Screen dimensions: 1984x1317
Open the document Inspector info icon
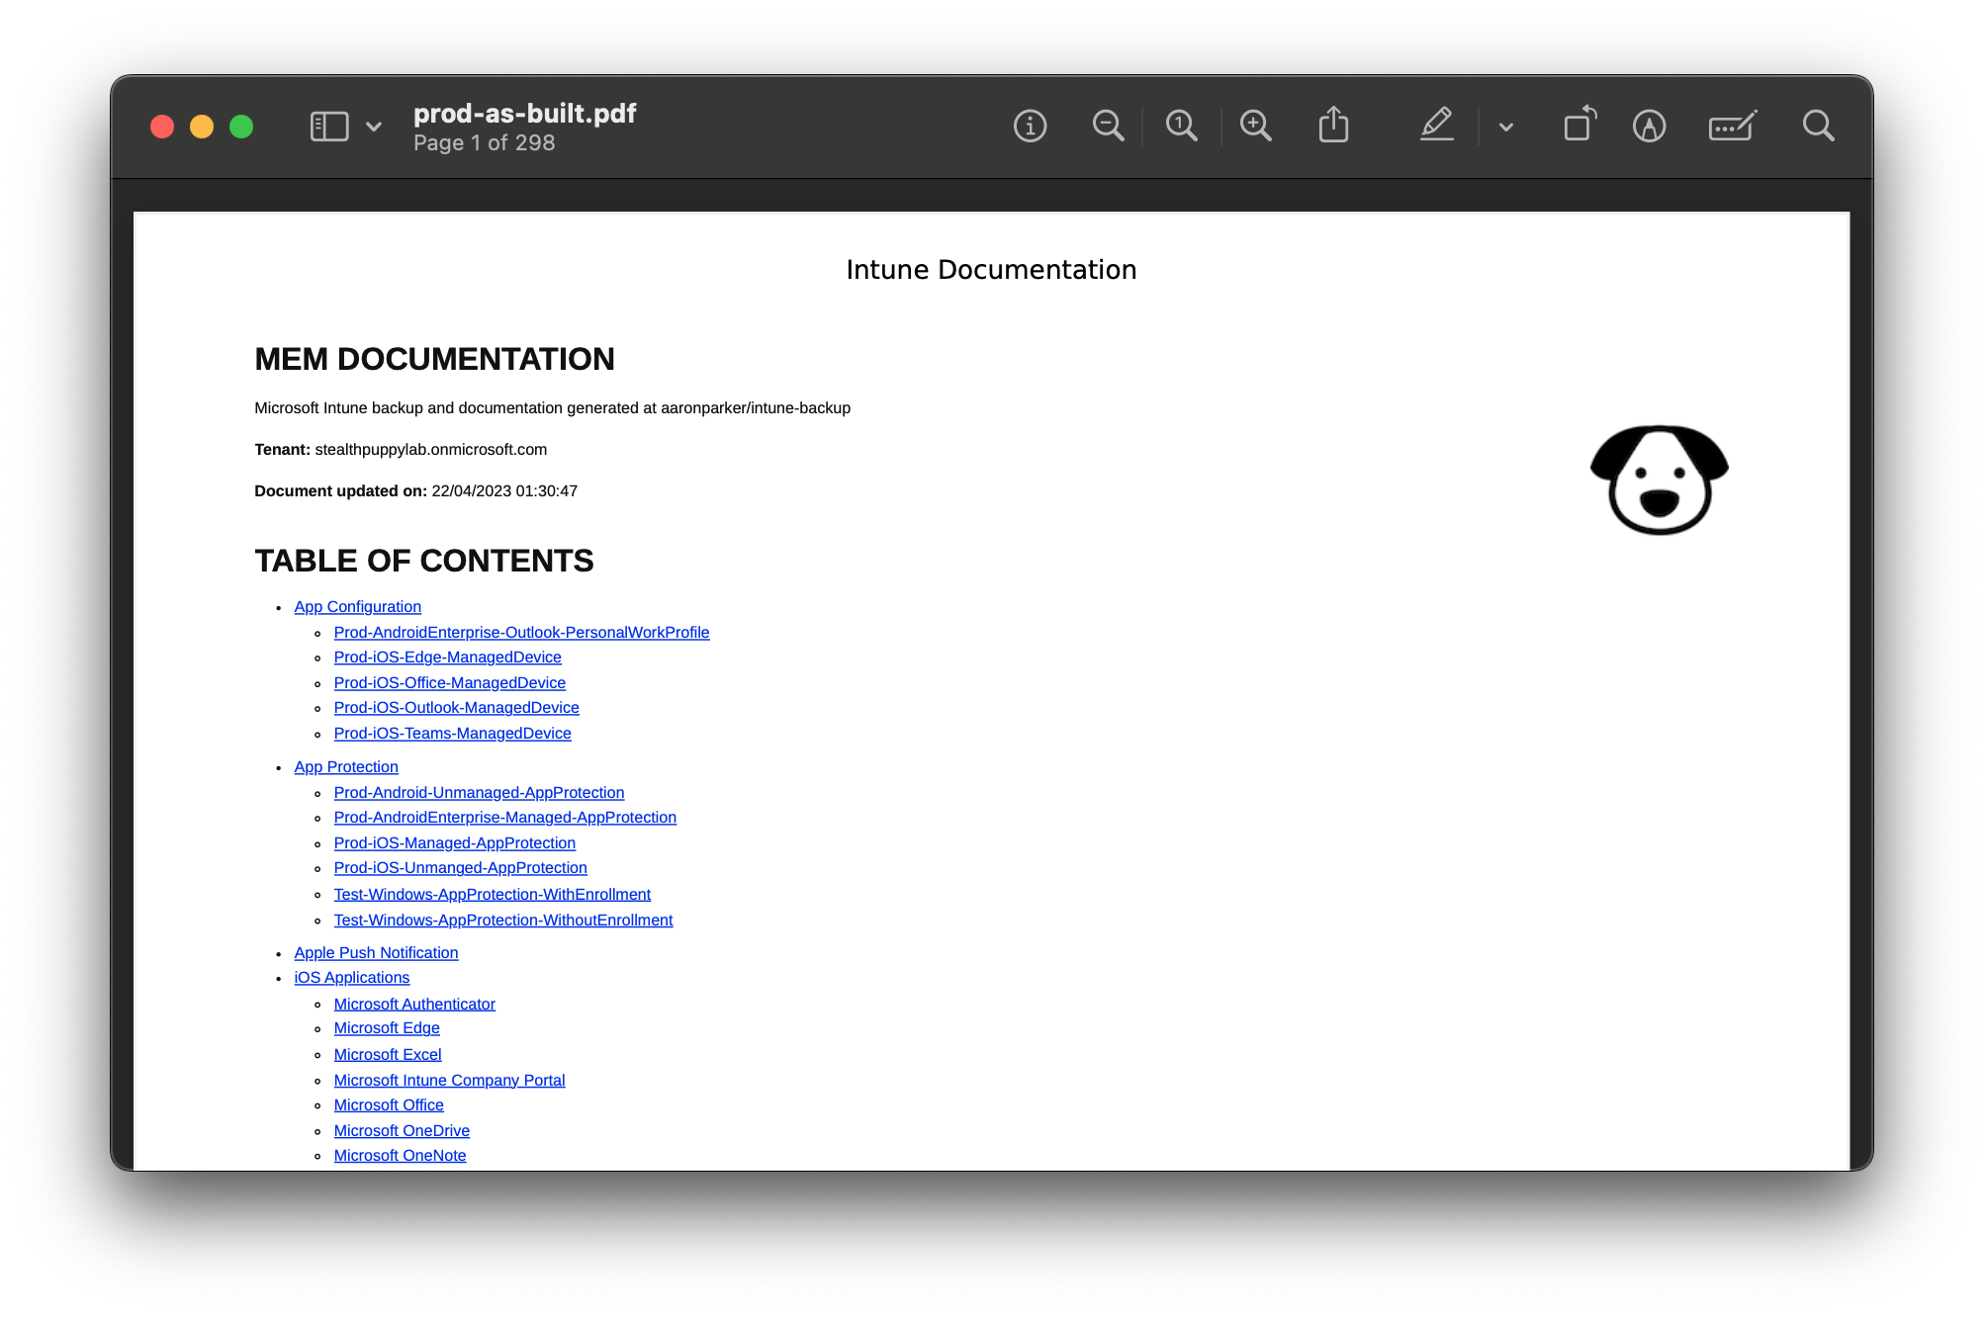[1030, 127]
